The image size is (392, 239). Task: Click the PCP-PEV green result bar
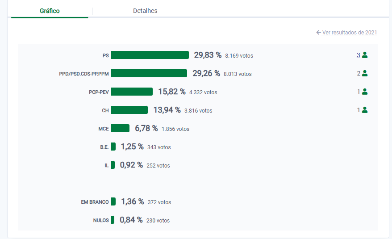pos(132,92)
